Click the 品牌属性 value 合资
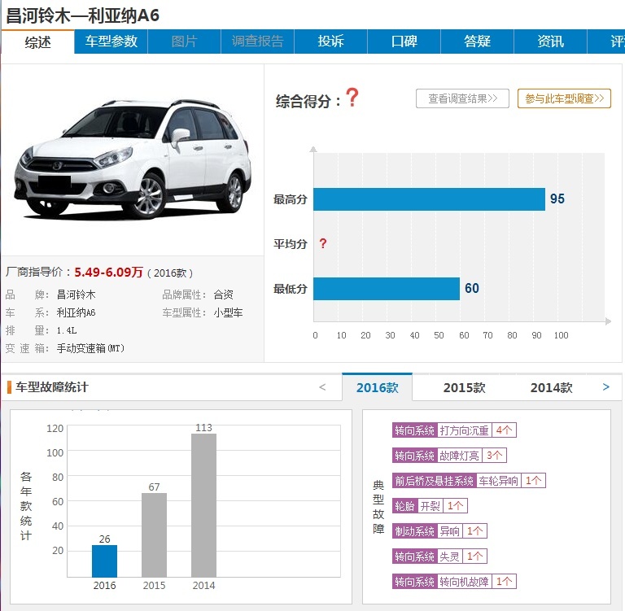Screen dimensions: 625x611 223,295
